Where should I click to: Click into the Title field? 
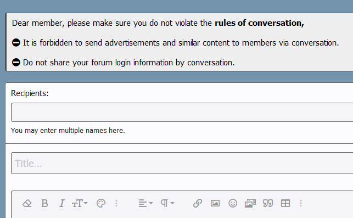pyautogui.click(x=182, y=163)
